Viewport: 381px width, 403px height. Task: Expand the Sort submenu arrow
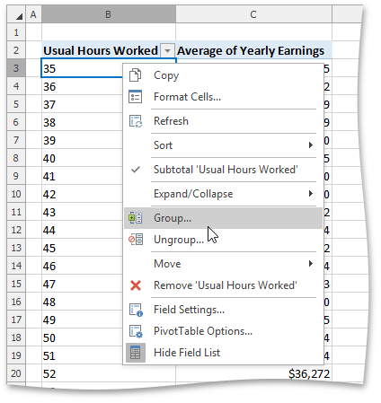(x=311, y=145)
